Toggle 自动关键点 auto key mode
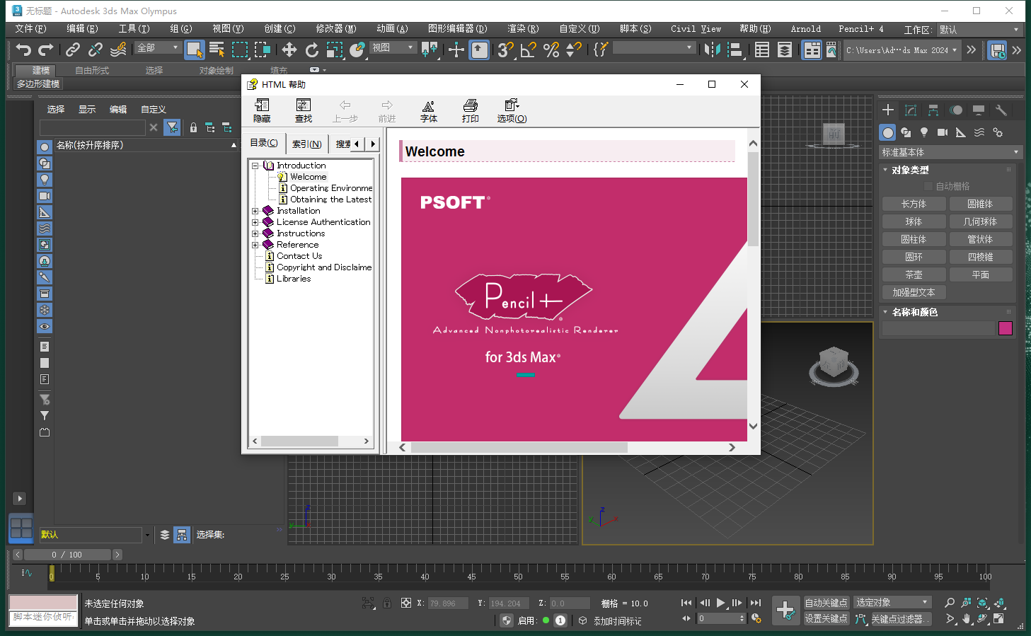1031x636 pixels. coord(826,603)
